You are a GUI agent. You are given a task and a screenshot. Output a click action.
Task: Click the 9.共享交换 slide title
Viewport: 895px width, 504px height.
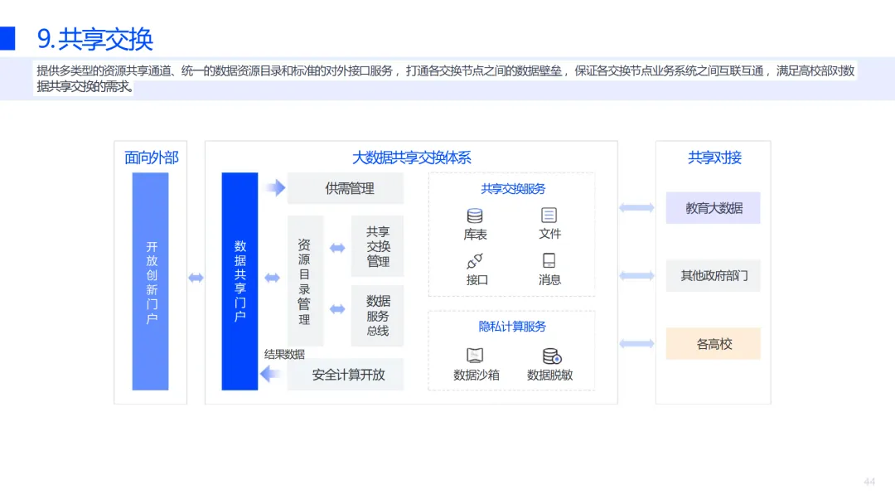pos(94,39)
